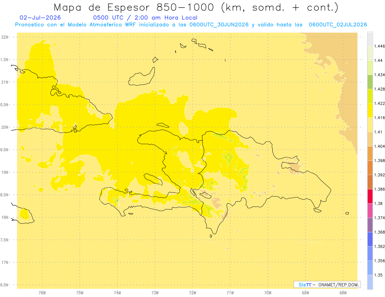
Task: Select the pale yellow legend swatch between 1.41 and 1.416
Action: pos(370,125)
